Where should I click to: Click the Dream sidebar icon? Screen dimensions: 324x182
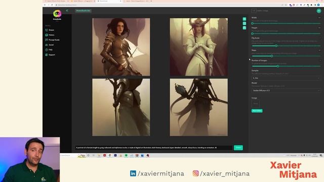pos(47,30)
